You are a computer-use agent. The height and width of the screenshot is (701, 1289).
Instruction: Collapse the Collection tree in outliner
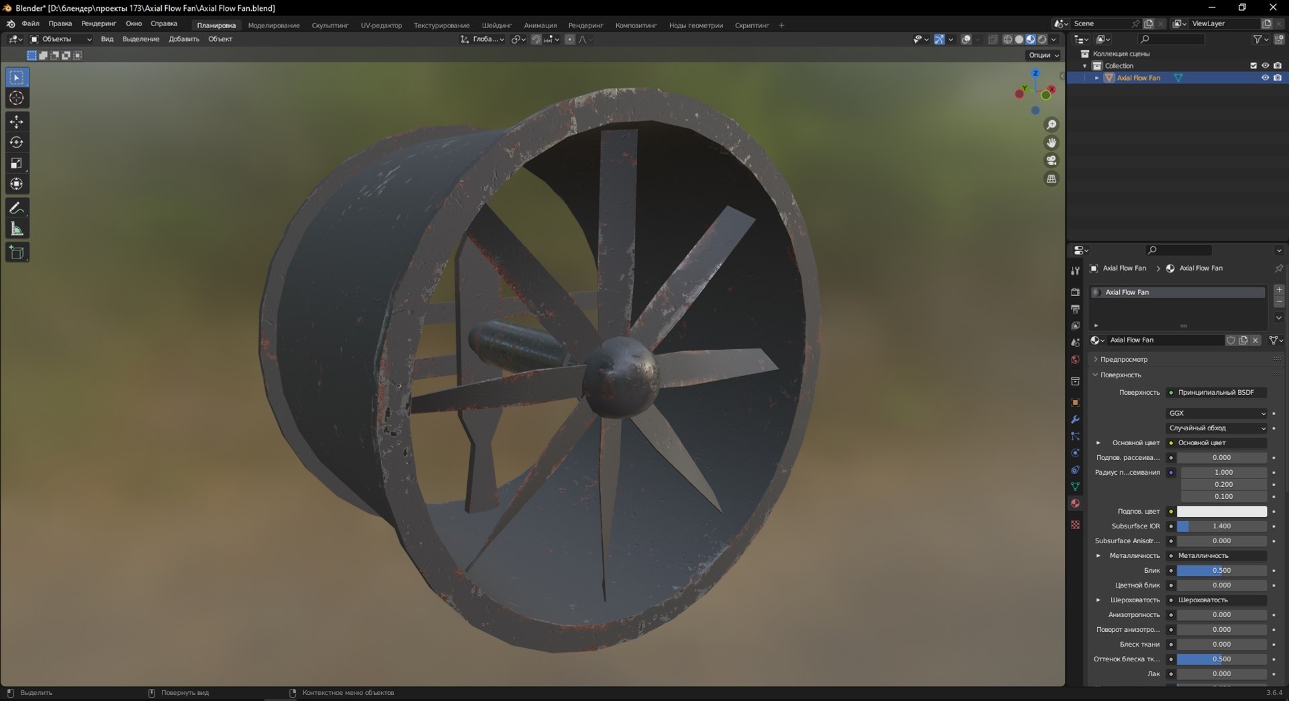point(1085,66)
